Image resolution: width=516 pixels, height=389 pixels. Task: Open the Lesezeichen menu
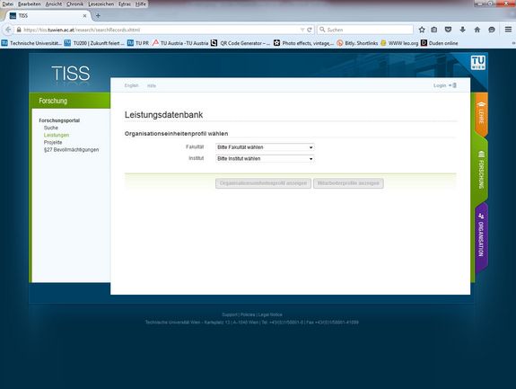coord(101,4)
